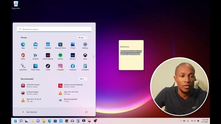This screenshot has width=221, height=124.
Task: Launch Disney+ from pinned apps
Action: (x=73, y=56)
